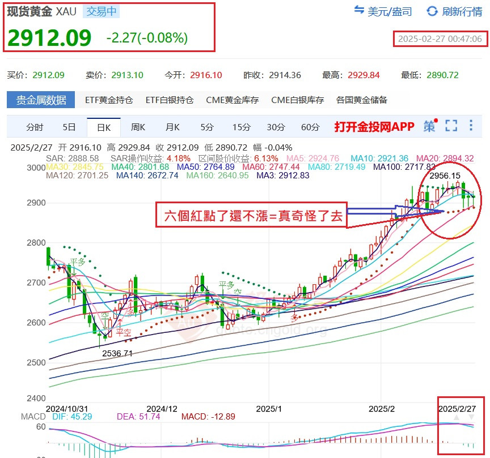Select the 月K chart tab

[x=172, y=127]
